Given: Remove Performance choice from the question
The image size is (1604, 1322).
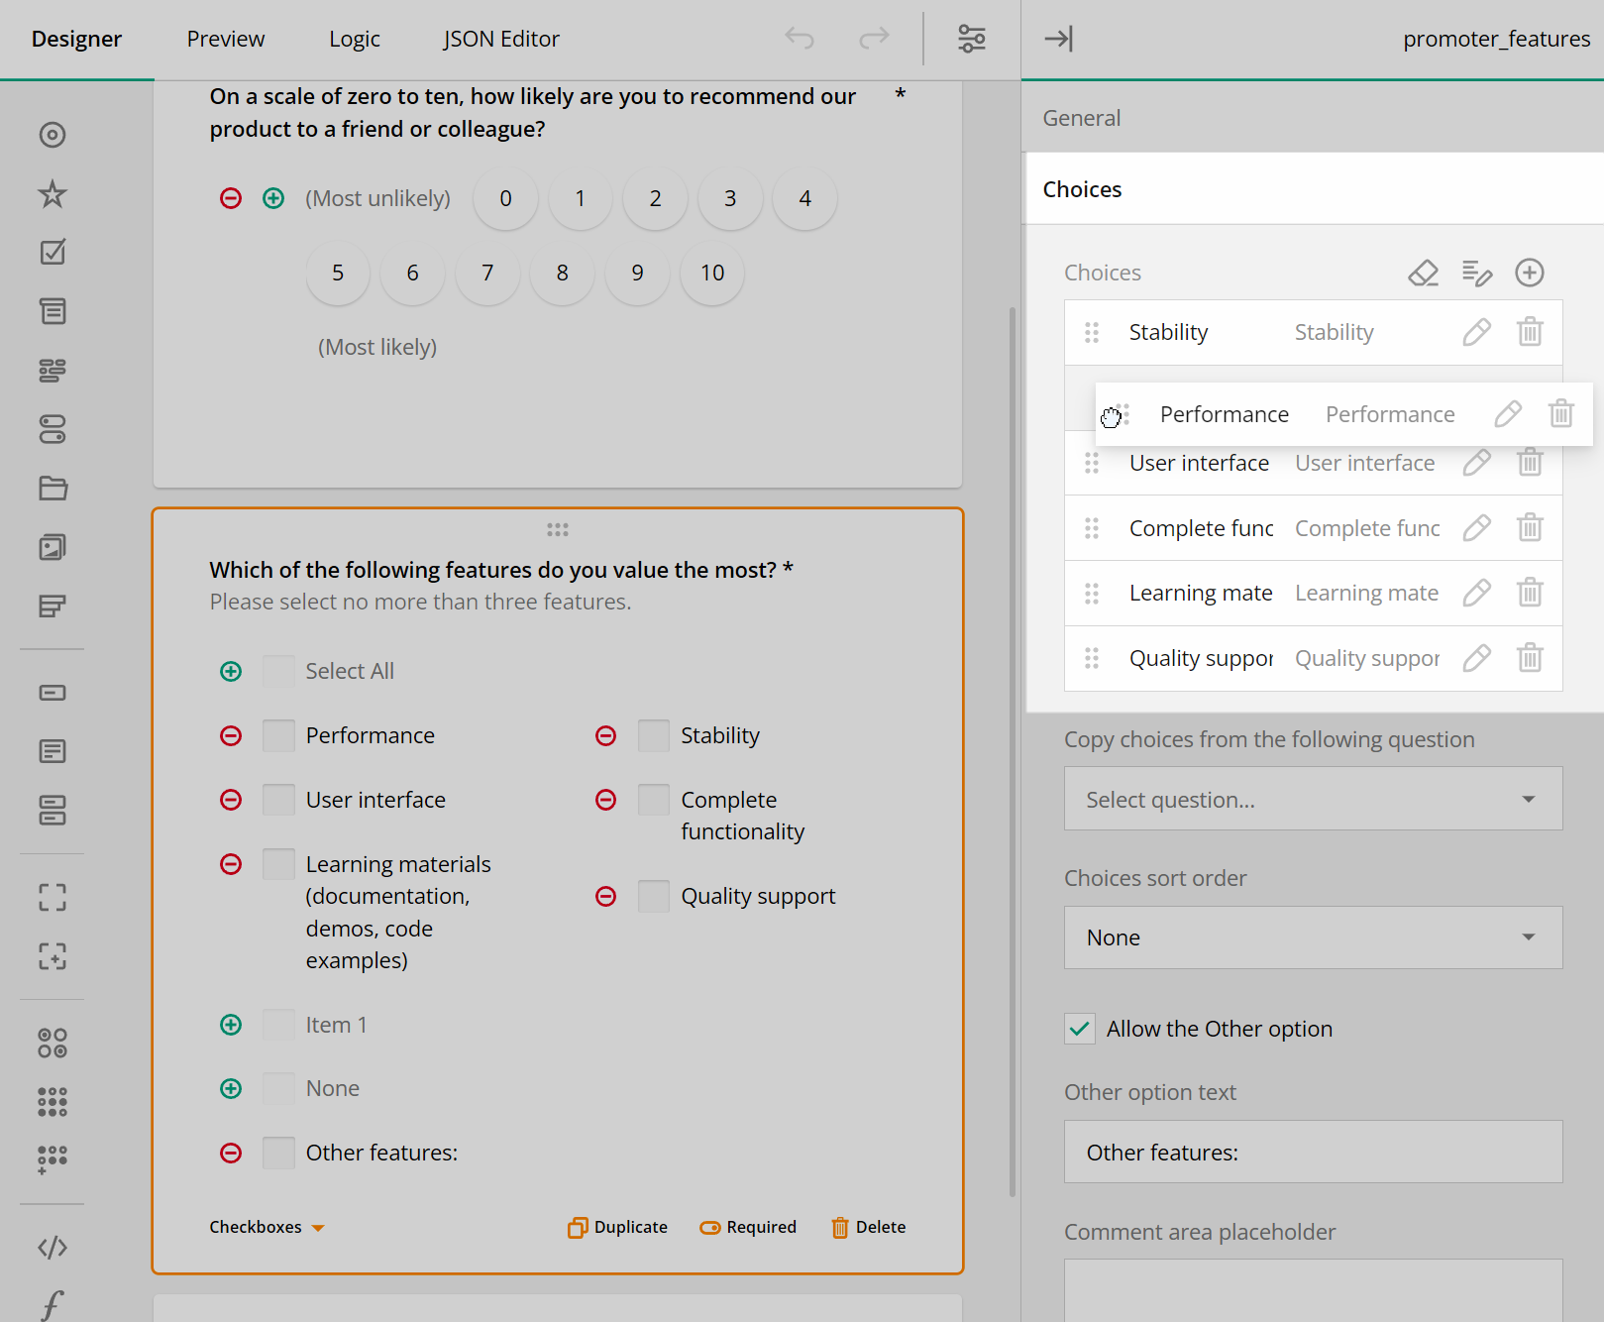Looking at the screenshot, I should [231, 735].
